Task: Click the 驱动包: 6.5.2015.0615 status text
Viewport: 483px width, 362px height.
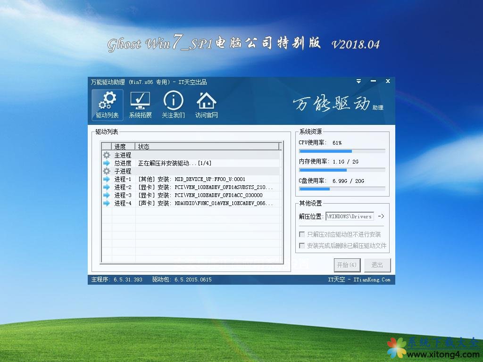Action: coord(182,280)
